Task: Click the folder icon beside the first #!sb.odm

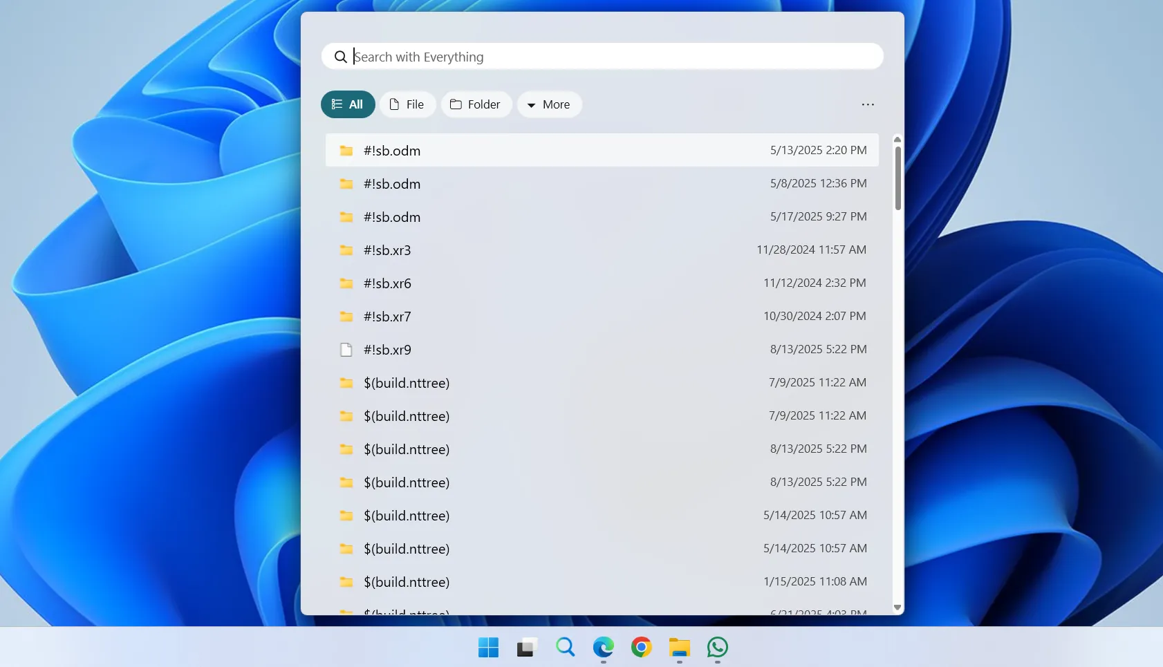Action: [x=346, y=150]
